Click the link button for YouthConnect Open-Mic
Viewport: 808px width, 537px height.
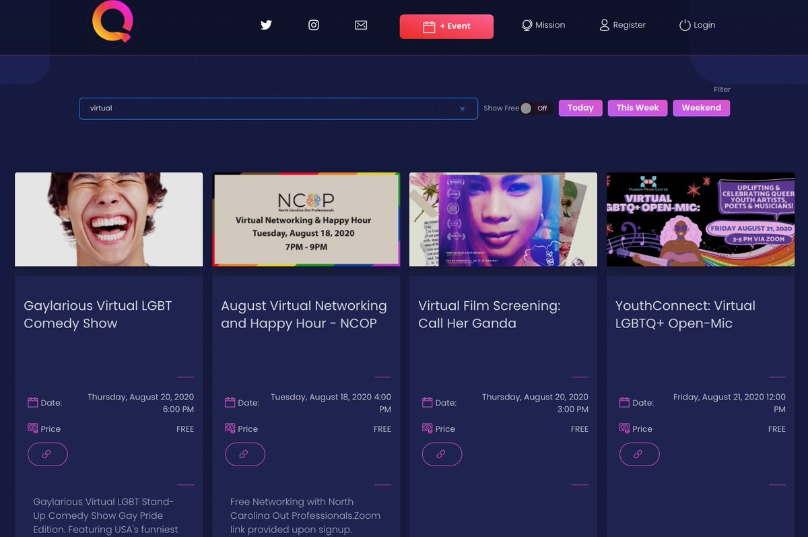pos(640,454)
